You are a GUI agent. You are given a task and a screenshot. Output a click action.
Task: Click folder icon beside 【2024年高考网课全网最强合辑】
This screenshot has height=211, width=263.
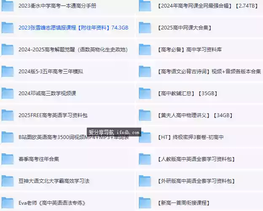click(145, 6)
